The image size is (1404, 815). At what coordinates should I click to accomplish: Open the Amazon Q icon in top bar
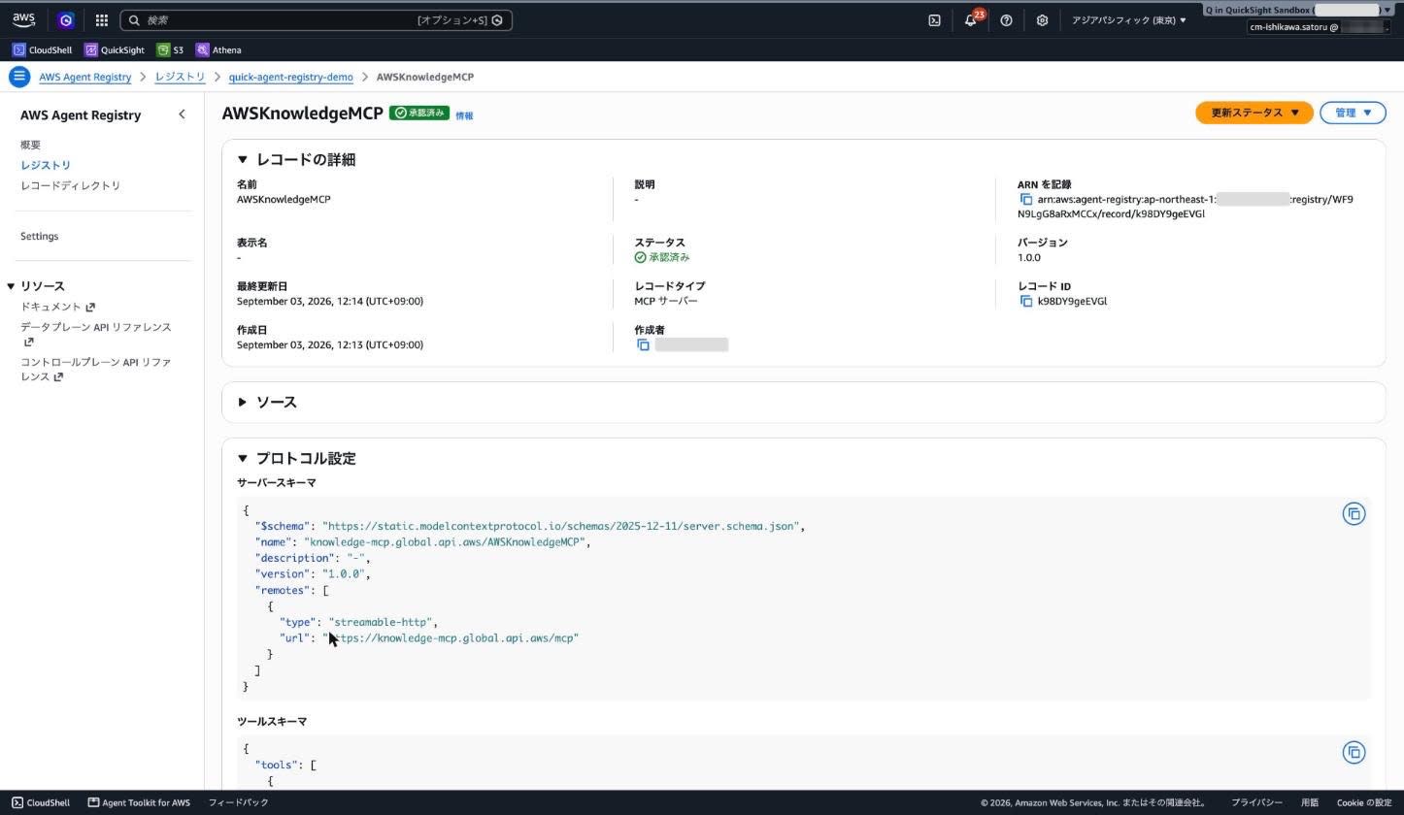coord(66,19)
